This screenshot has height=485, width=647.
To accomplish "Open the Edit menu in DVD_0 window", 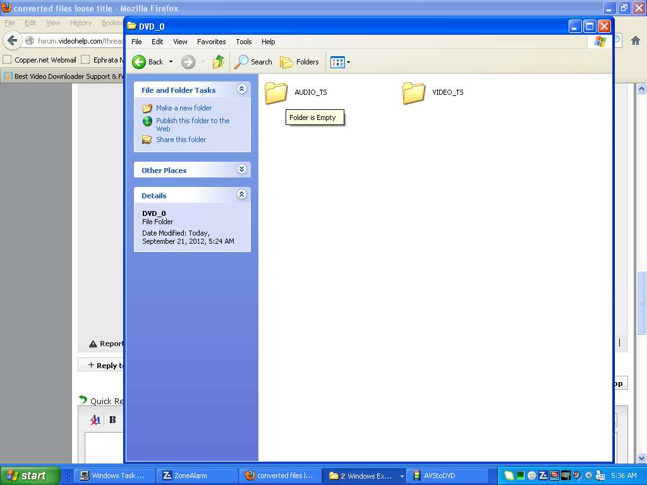I will (157, 42).
